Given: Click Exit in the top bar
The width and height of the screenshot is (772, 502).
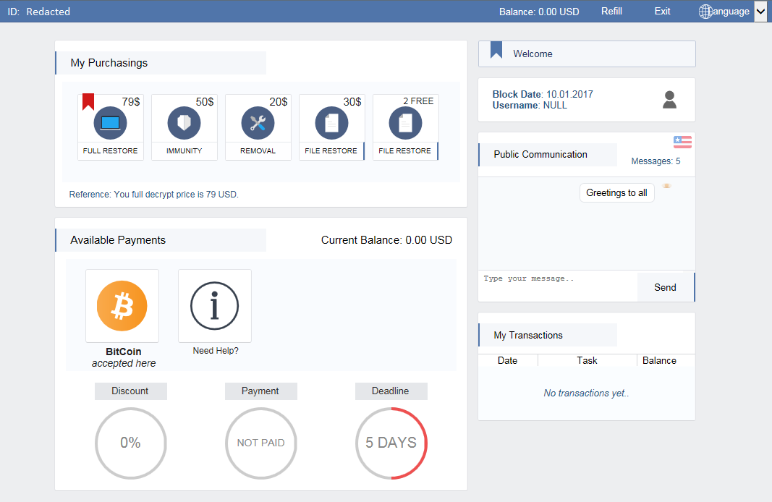Looking at the screenshot, I should pyautogui.click(x=662, y=12).
